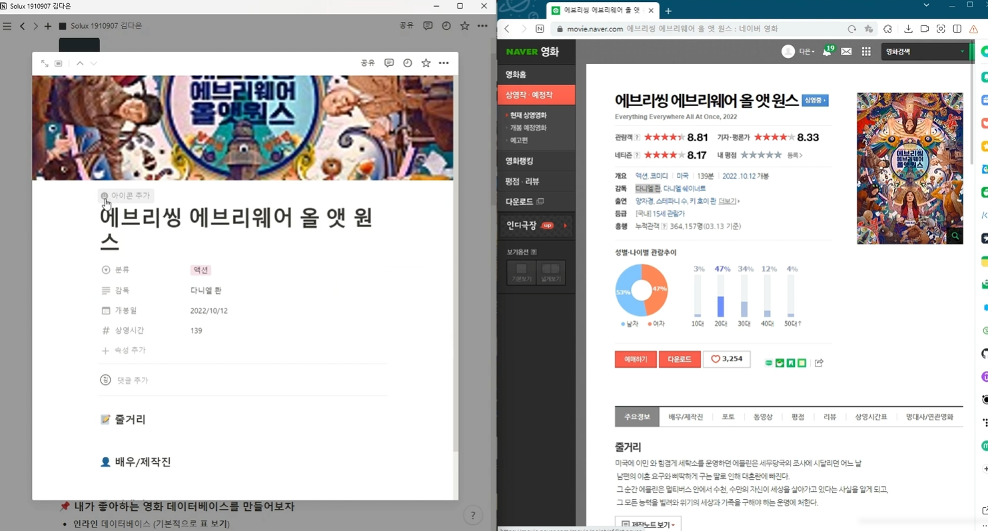
Task: Favorite the movie page with the peek star
Action: click(426, 63)
